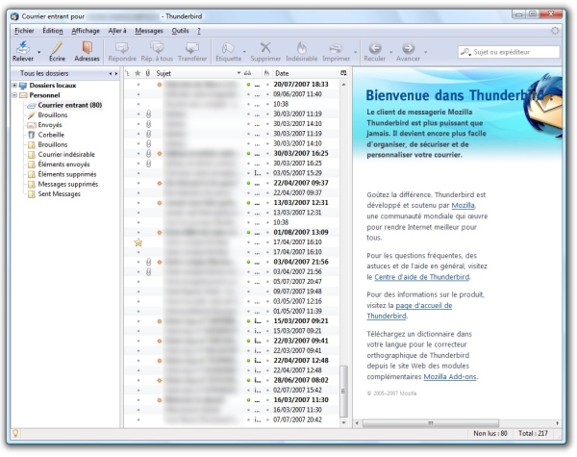Open the column picker in message list header
This screenshot has width=577, height=457.
pyautogui.click(x=343, y=73)
